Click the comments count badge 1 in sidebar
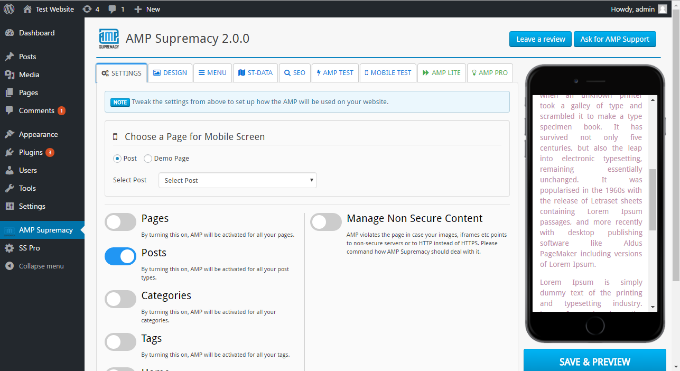 point(61,110)
